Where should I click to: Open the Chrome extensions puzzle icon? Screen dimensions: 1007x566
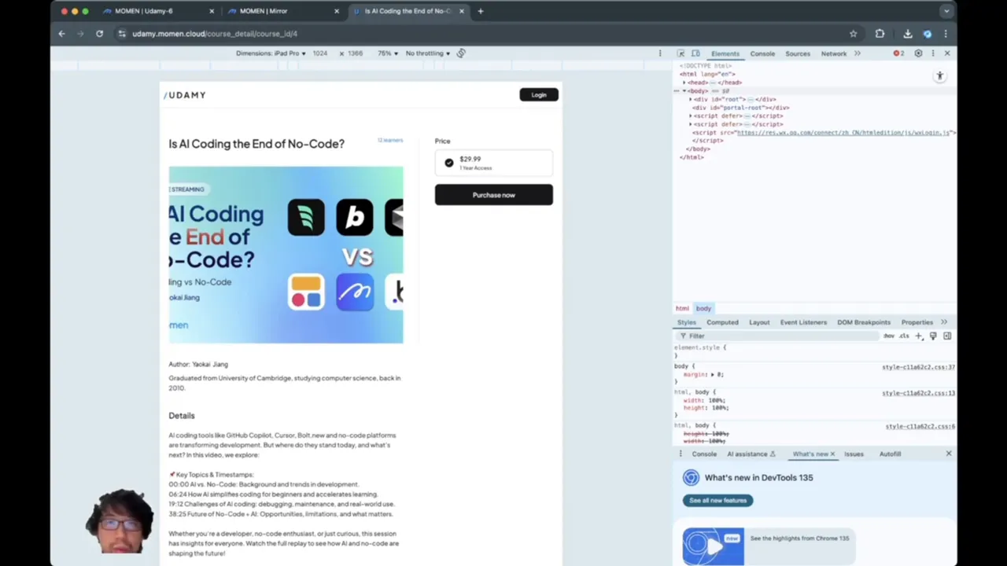(x=880, y=34)
